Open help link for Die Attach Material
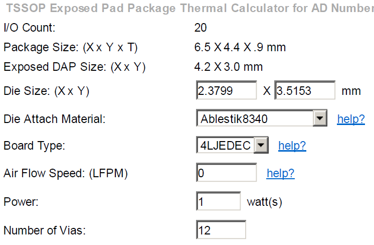Viewport: 374px width, 245px height. [x=351, y=118]
